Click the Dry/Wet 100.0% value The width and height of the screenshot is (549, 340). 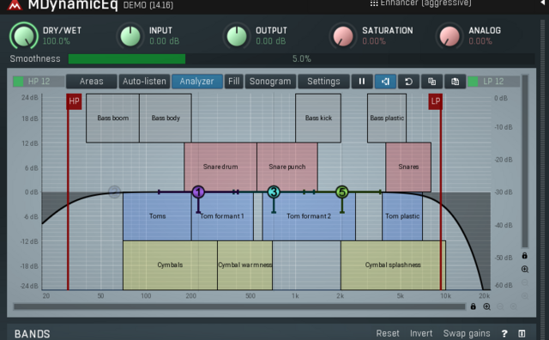point(57,41)
